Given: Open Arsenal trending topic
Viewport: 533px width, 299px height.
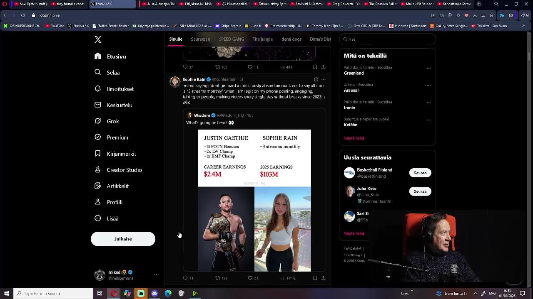Looking at the screenshot, I should point(351,90).
